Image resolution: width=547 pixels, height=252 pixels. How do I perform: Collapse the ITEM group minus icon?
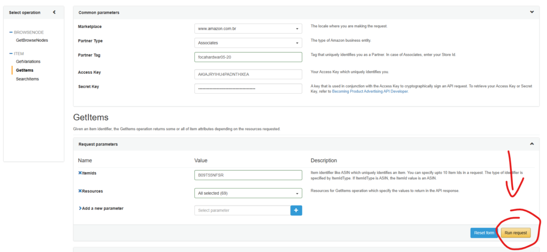[x=11, y=54]
